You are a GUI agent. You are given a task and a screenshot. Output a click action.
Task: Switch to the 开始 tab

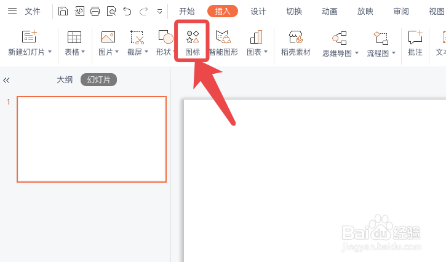click(187, 12)
